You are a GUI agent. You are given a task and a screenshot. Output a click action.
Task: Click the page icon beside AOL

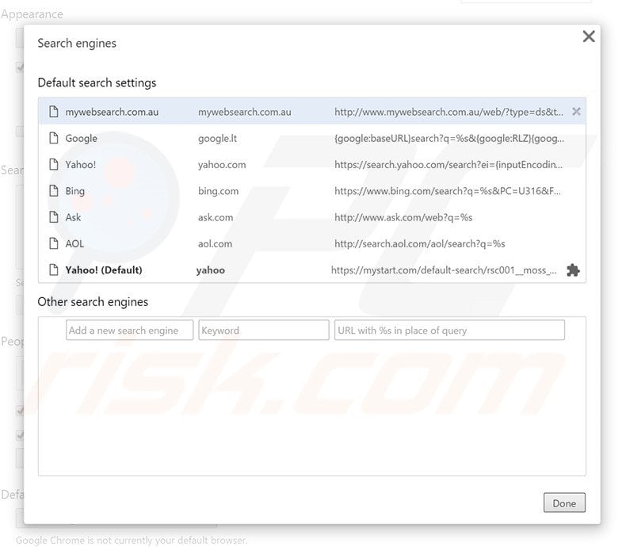coord(54,243)
